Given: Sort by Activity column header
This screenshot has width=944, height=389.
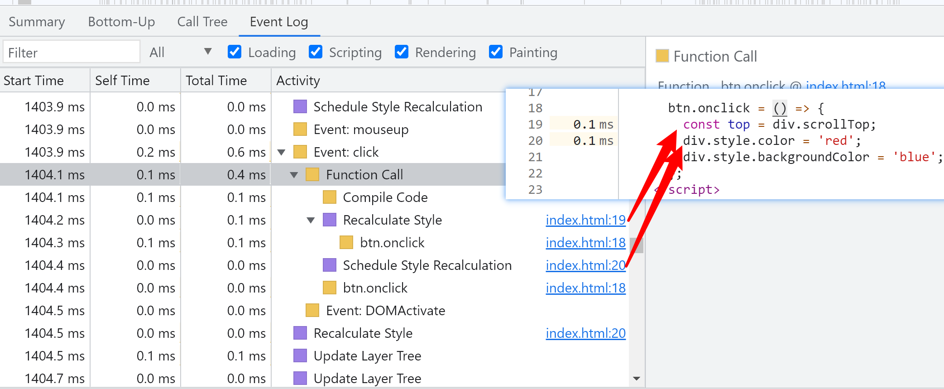Looking at the screenshot, I should click(458, 81).
